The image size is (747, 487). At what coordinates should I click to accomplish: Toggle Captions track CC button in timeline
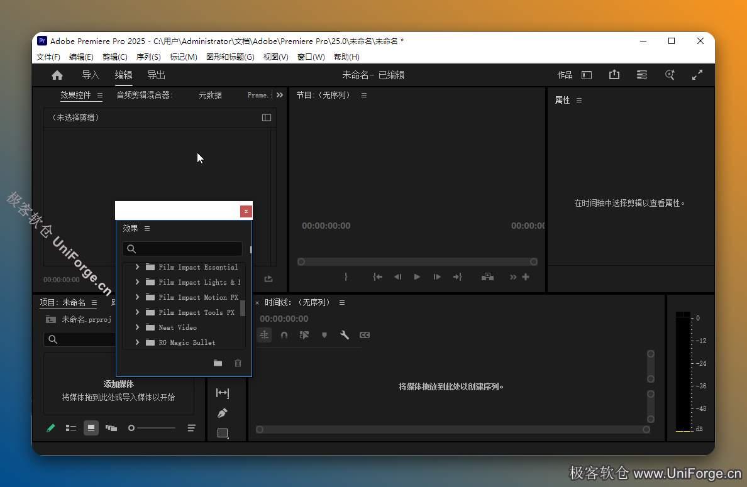point(365,335)
